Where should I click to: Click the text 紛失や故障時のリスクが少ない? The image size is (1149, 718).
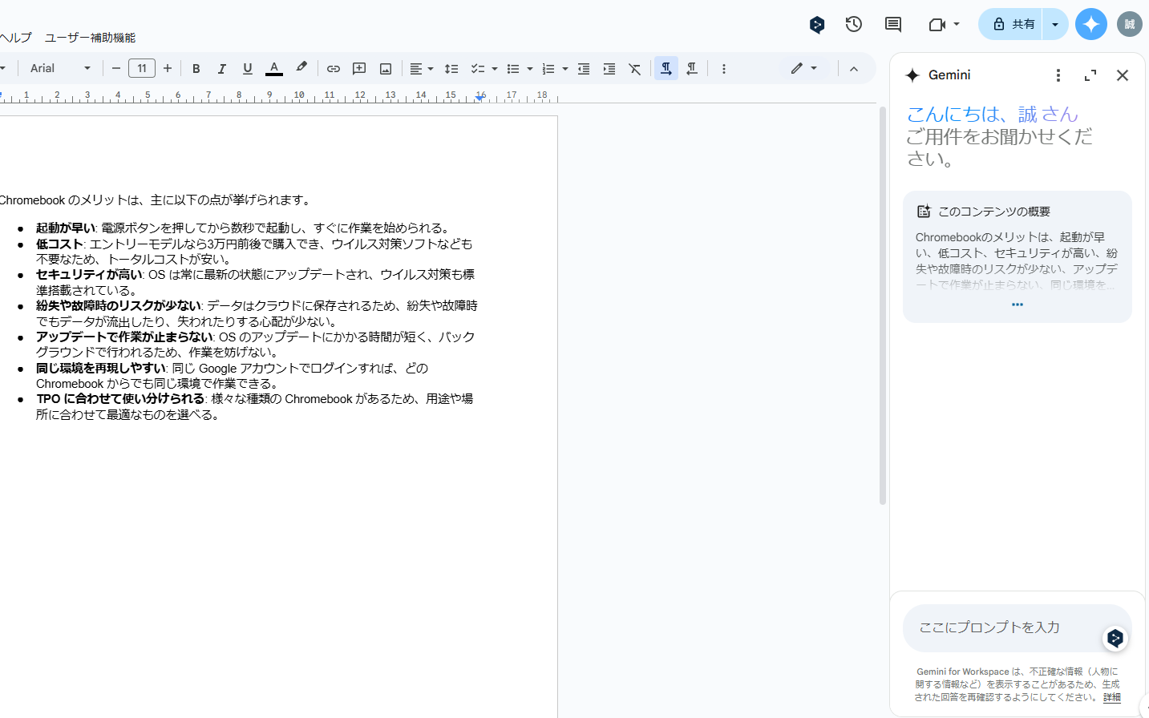pos(118,305)
